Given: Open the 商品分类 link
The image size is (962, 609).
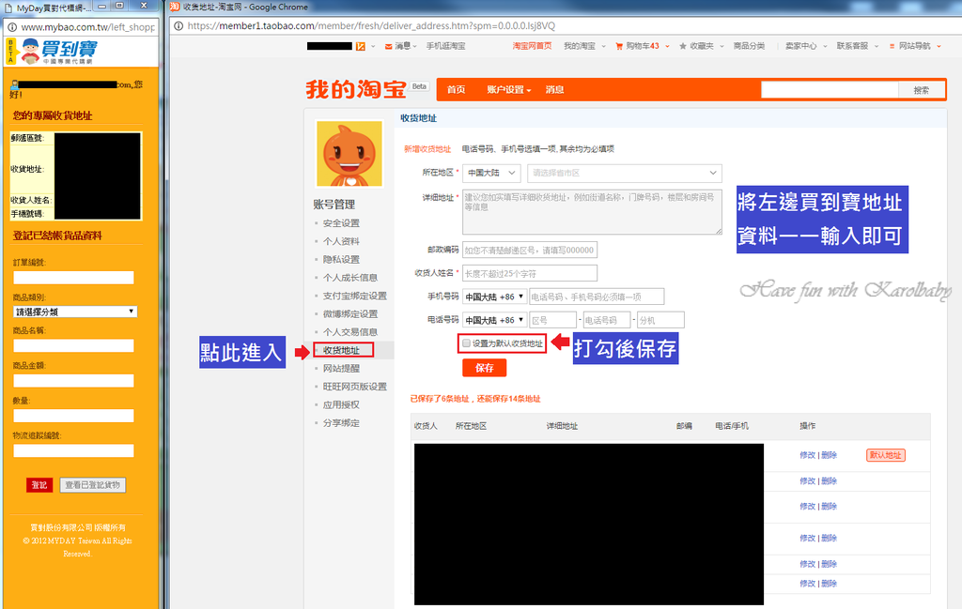Looking at the screenshot, I should pyautogui.click(x=749, y=46).
